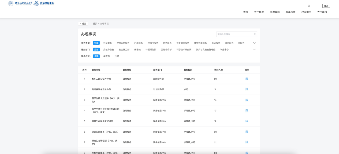Click the magnifier icon in the keyword search box
The width and height of the screenshot is (339, 154).
(255, 34)
